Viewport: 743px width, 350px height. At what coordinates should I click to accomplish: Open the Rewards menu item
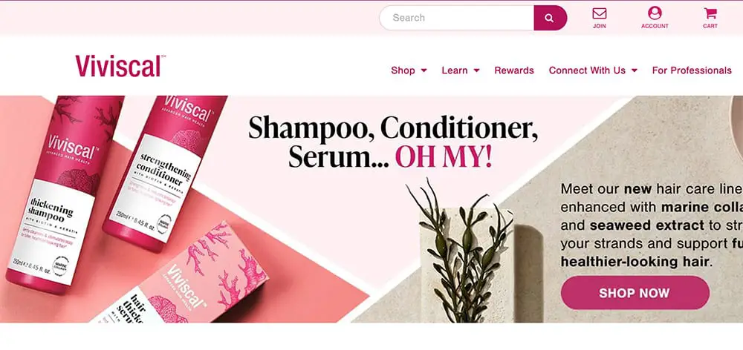[x=514, y=70]
